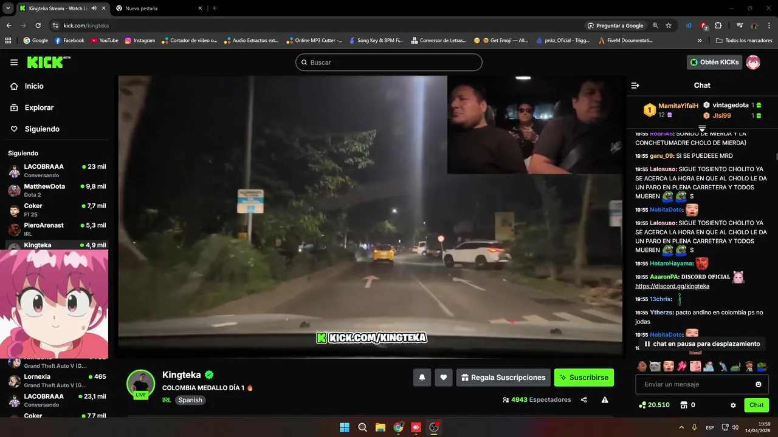This screenshot has width=778, height=437.
Task: Show hidden system tray icons
Action: pos(681,427)
